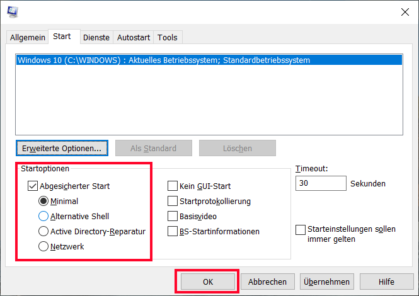Click the msconfig window icon in title bar

[13, 12]
